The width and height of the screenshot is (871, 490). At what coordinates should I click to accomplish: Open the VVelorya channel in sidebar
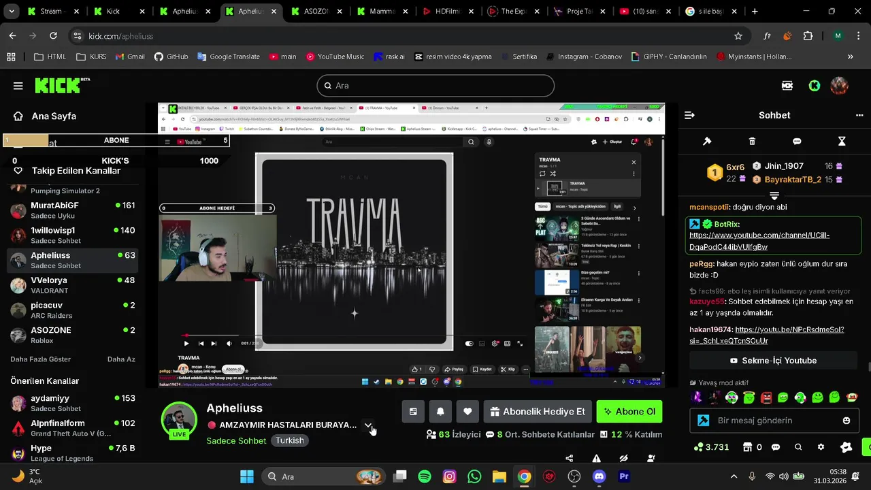click(x=73, y=285)
